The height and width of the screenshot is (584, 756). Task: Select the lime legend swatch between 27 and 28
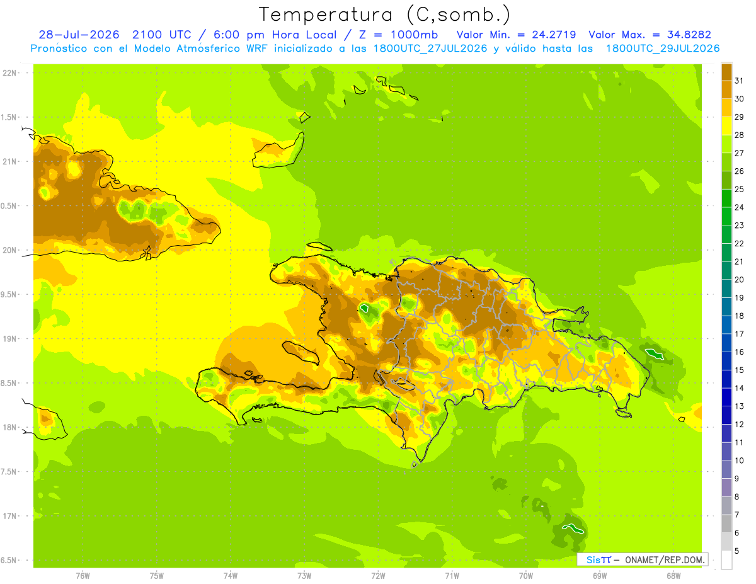point(726,144)
